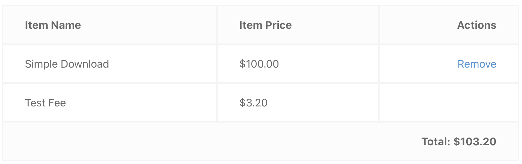Screen dimensions: 522x164
Task: Click empty Actions cell in Test Fee row
Action: point(448,103)
